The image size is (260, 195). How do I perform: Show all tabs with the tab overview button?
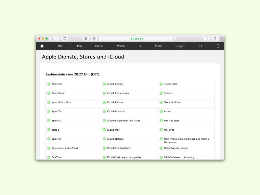point(215,39)
